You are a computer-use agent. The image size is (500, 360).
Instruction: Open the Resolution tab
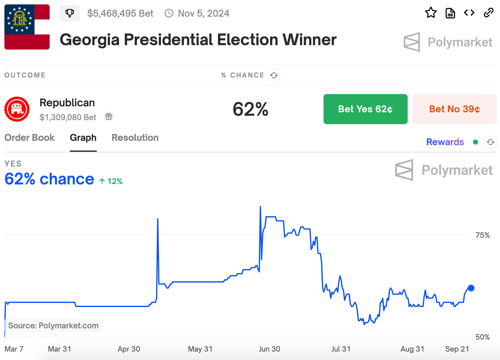[x=135, y=137]
